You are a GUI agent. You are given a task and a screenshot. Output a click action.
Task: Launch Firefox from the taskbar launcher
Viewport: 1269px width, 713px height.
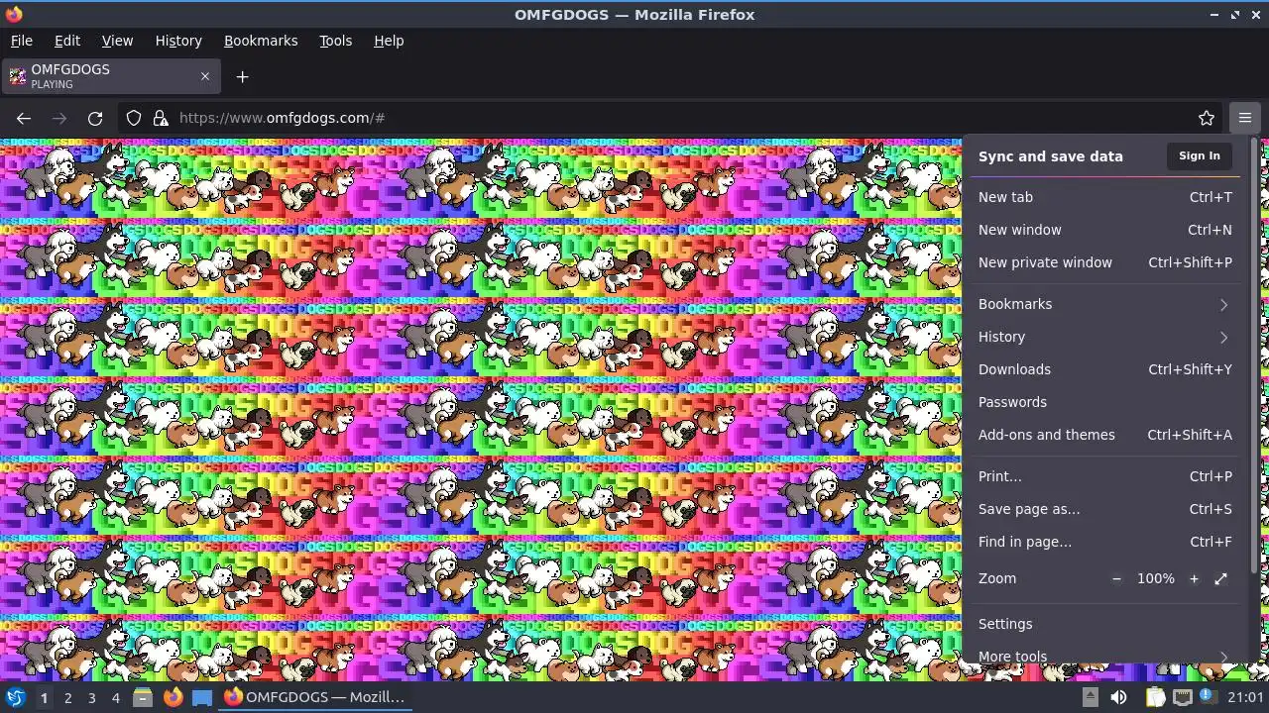tap(173, 697)
